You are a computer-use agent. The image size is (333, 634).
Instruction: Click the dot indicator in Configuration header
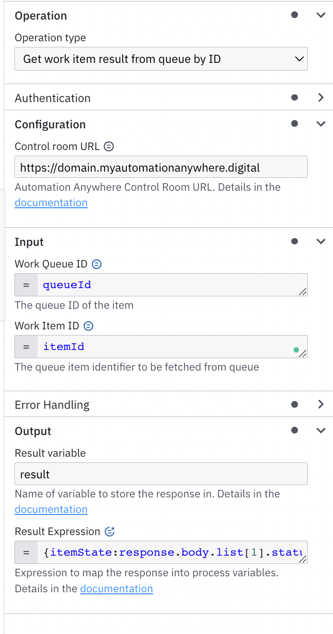[x=294, y=124]
